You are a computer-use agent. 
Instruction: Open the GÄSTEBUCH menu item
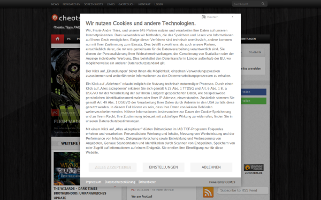pos(126,4)
